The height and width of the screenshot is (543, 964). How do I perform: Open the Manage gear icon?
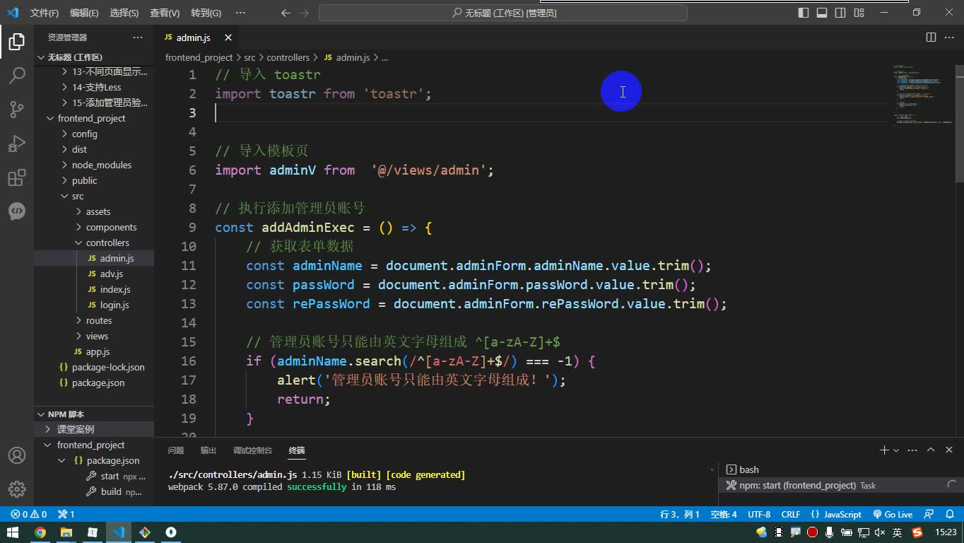(17, 489)
